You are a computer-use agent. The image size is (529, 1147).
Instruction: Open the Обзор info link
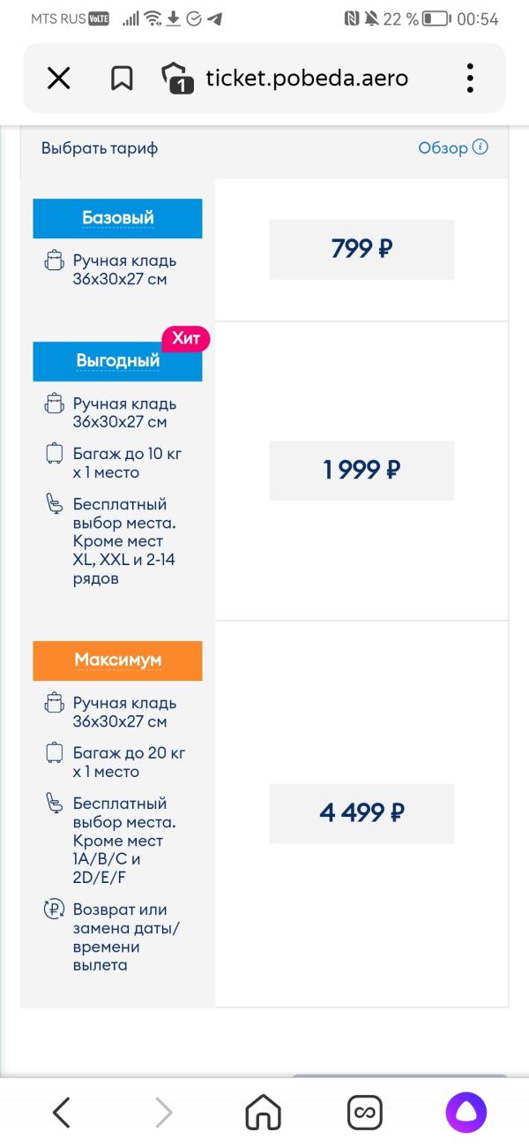tap(443, 148)
